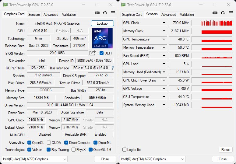The image size is (236, 164).
Task: Open the hamburger menu in Sensors window
Action: [231, 13]
